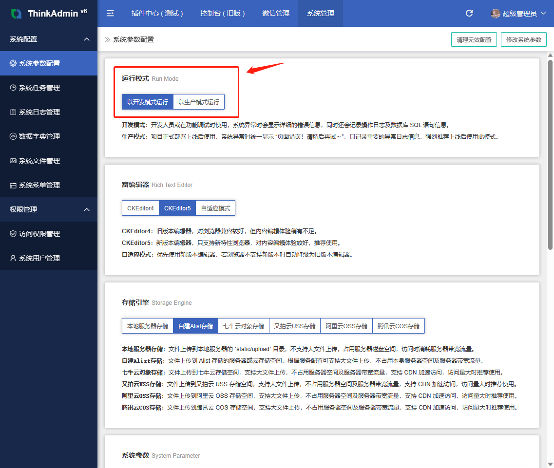Open 系统文件管理 via its image icon
Viewport: 554px width, 468px height.
coord(13,161)
